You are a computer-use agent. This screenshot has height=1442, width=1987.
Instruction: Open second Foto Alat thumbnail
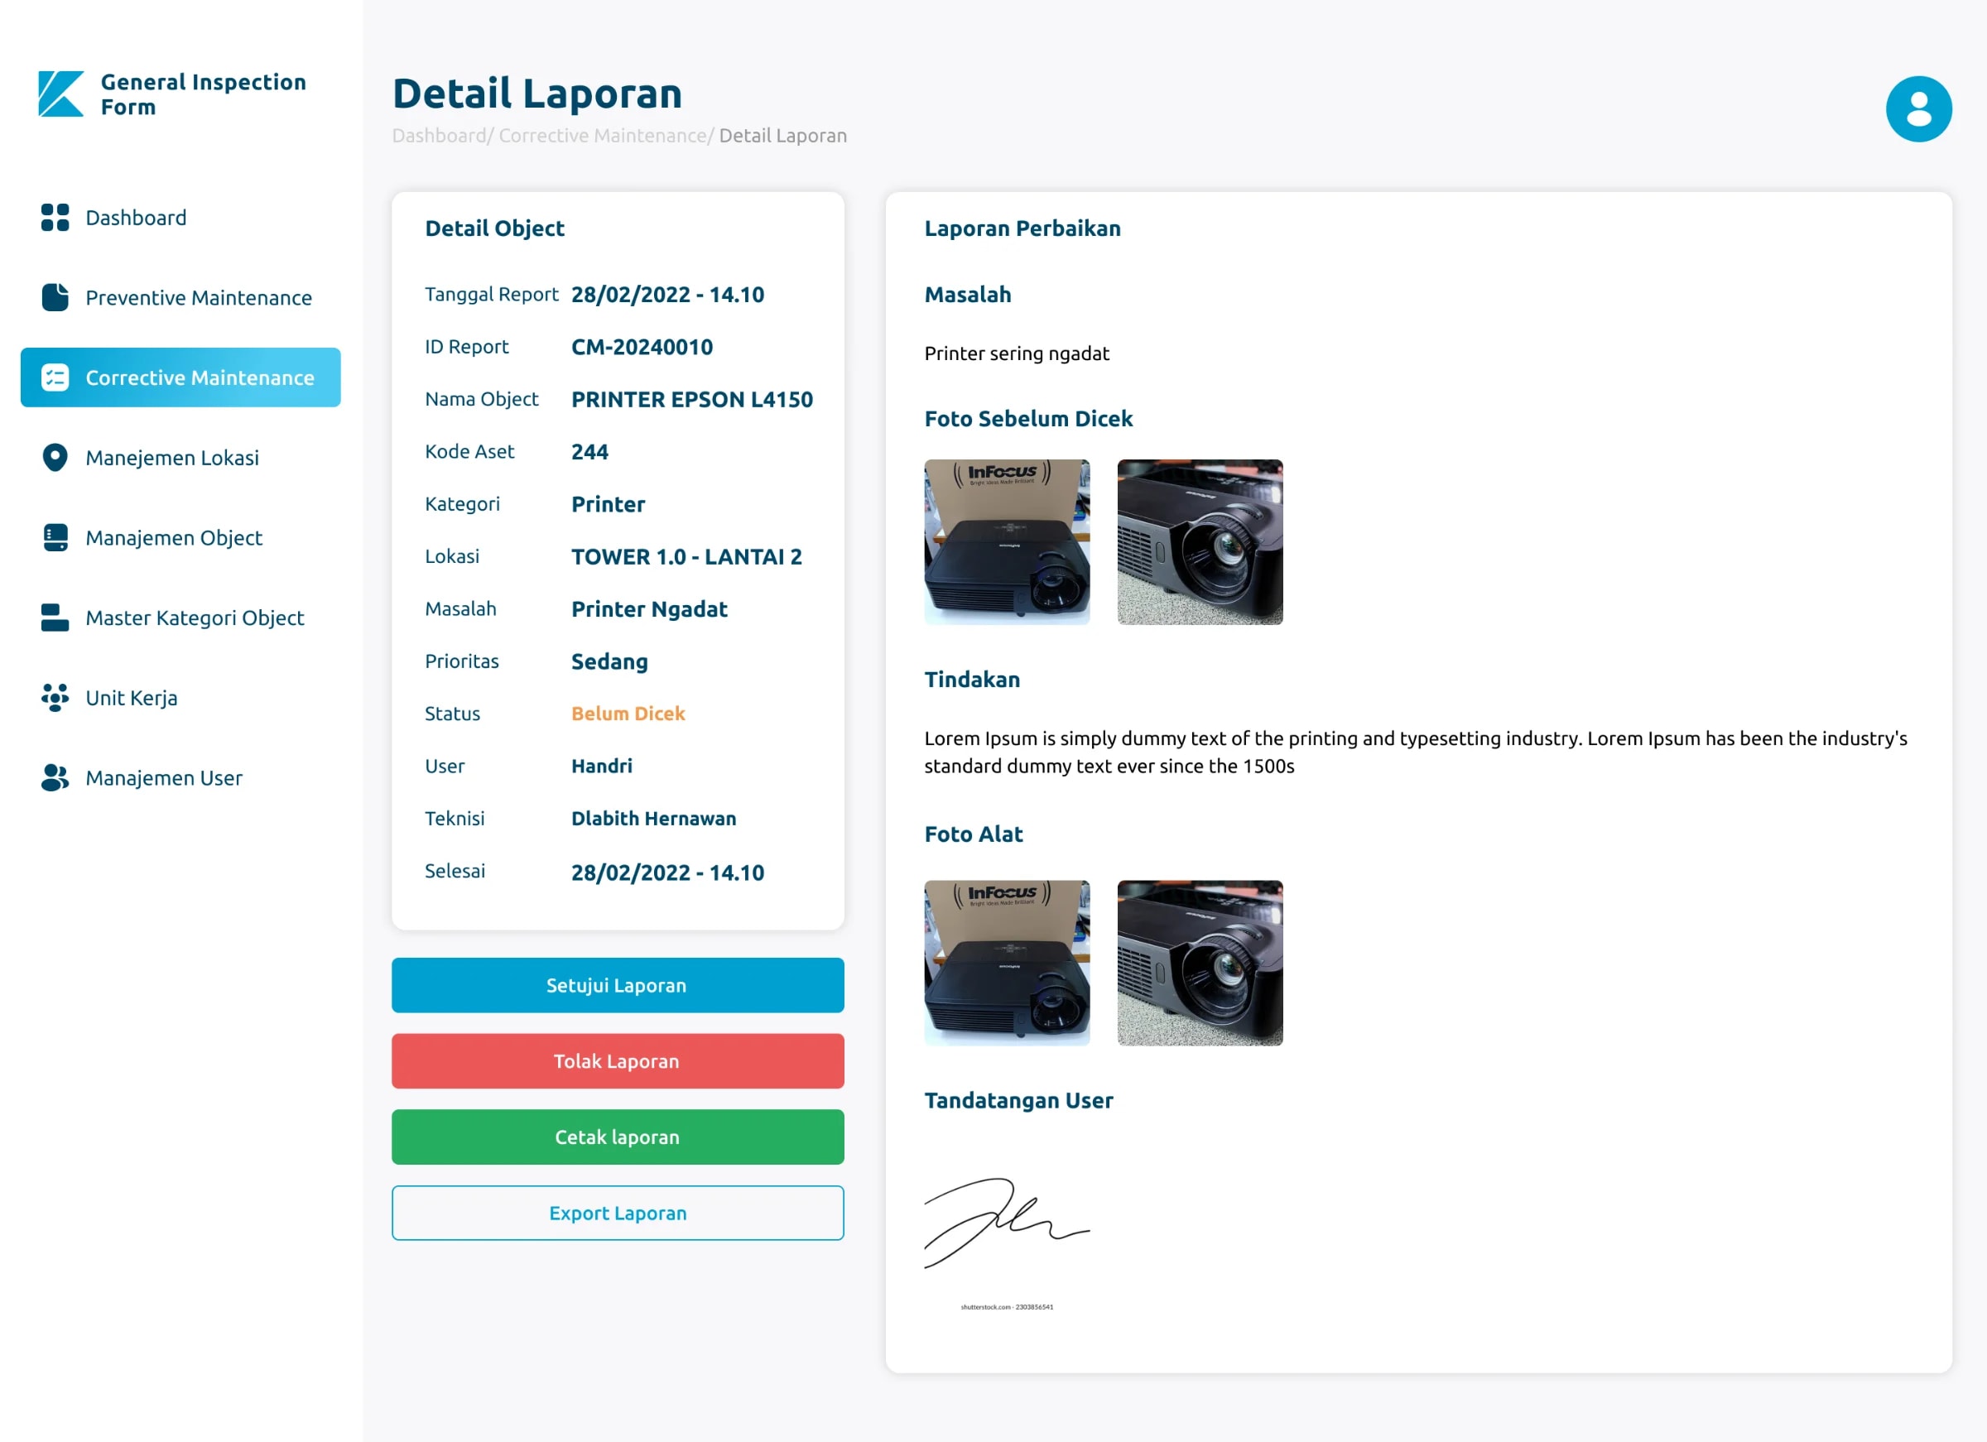[1200, 963]
